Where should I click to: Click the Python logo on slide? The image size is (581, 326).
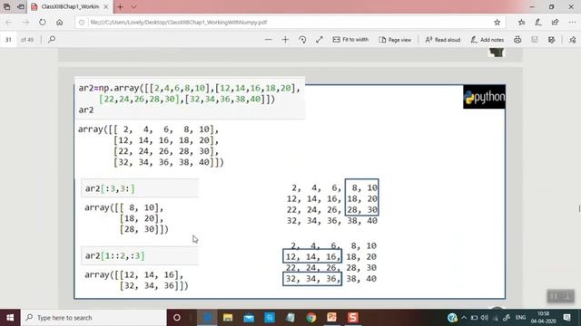[x=484, y=97]
